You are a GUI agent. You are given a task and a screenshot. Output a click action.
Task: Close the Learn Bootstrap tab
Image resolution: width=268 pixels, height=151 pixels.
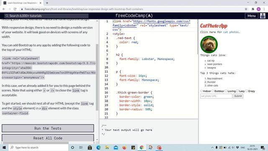[40, 3]
